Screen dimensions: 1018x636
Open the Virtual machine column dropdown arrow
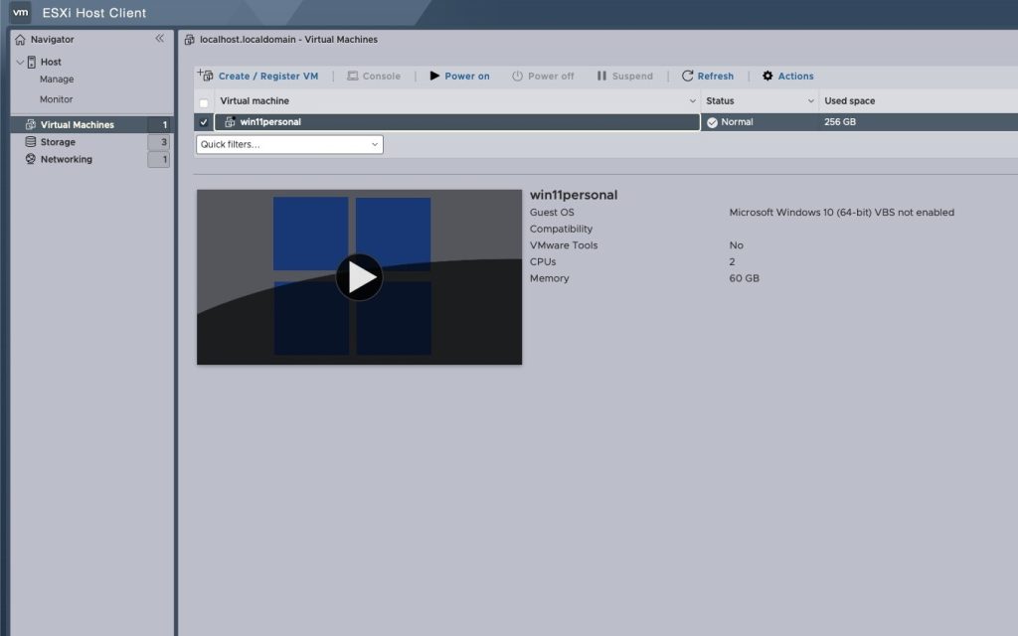pyautogui.click(x=692, y=101)
